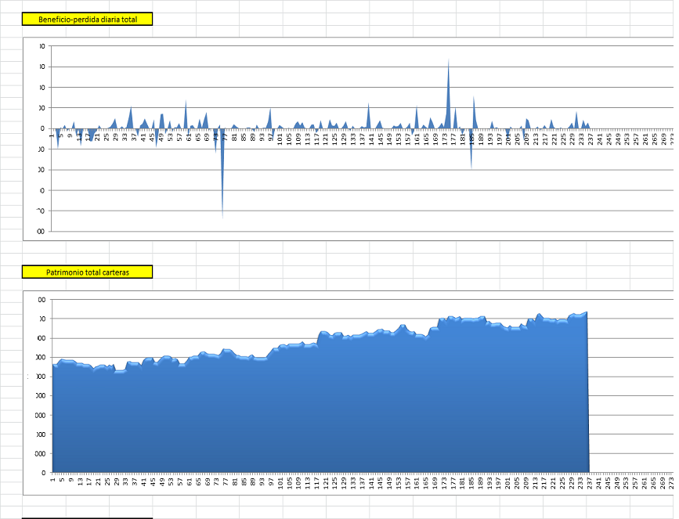Select the yellow 'Beneficio-perdida diaria total' cell
This screenshot has height=519, width=679.
coord(87,19)
